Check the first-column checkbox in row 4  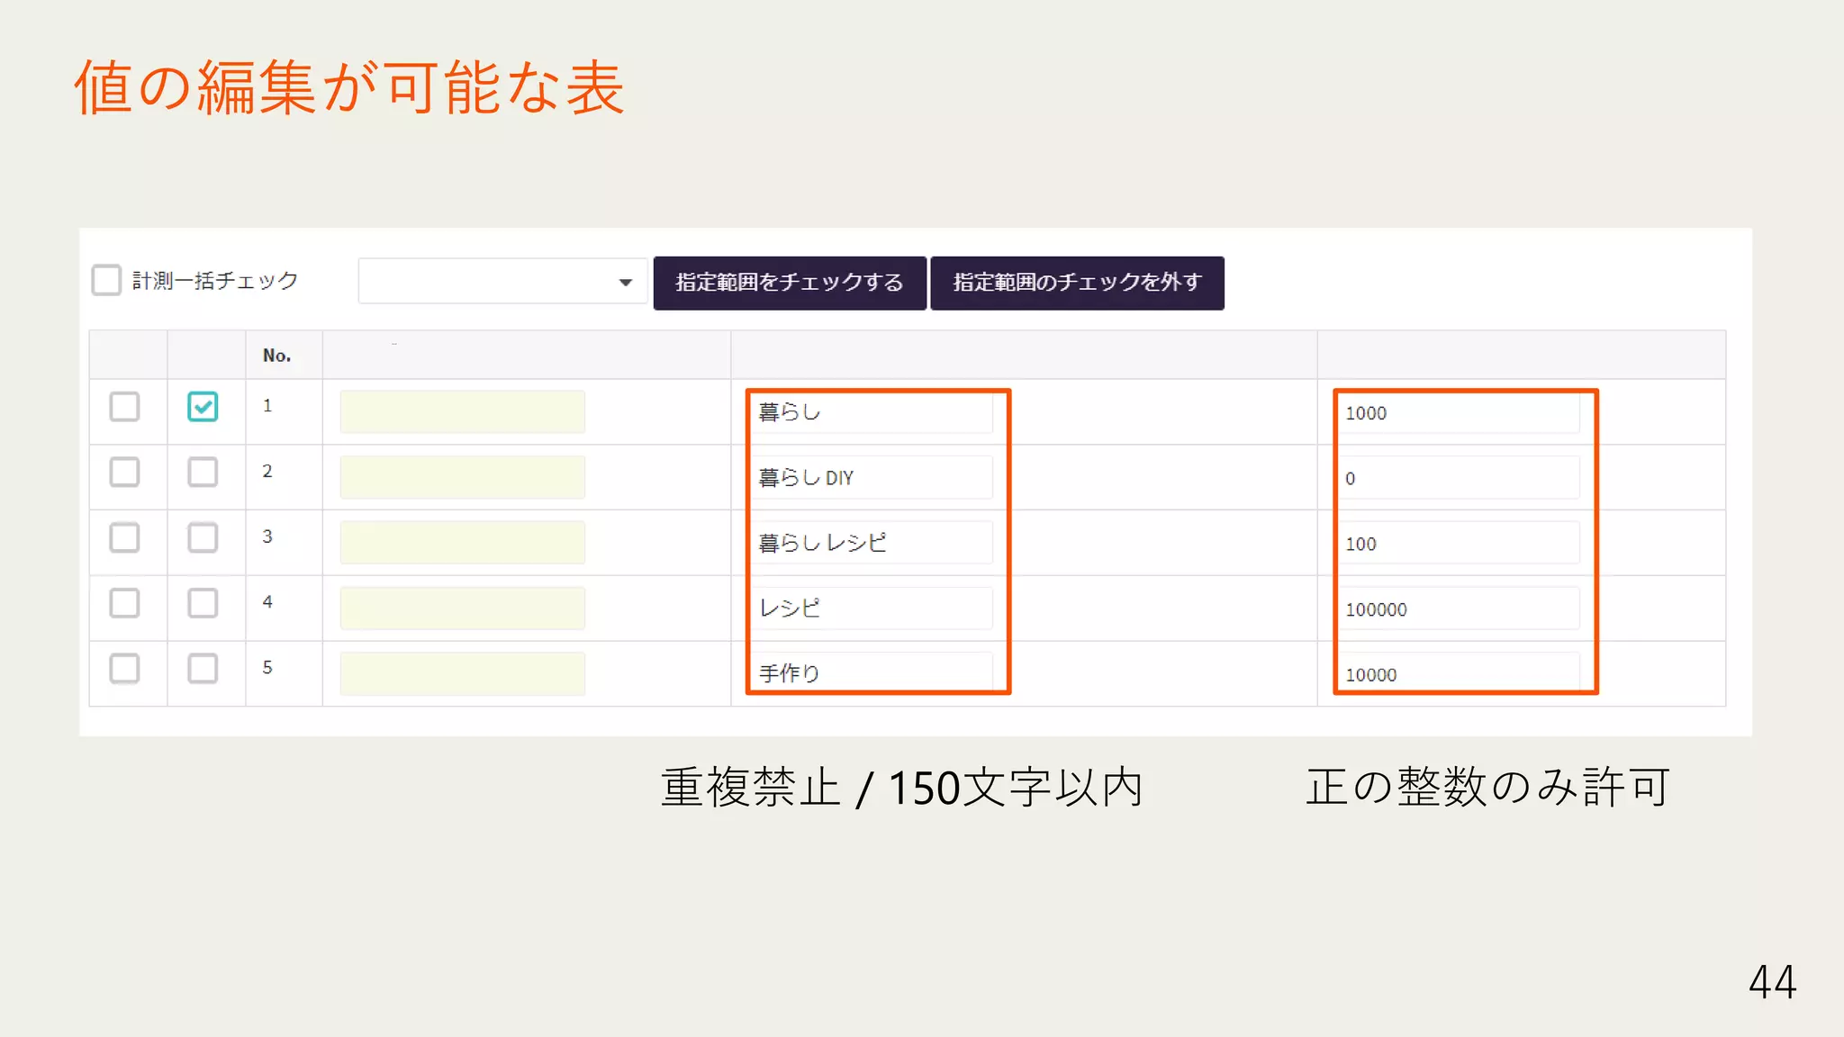tap(124, 603)
